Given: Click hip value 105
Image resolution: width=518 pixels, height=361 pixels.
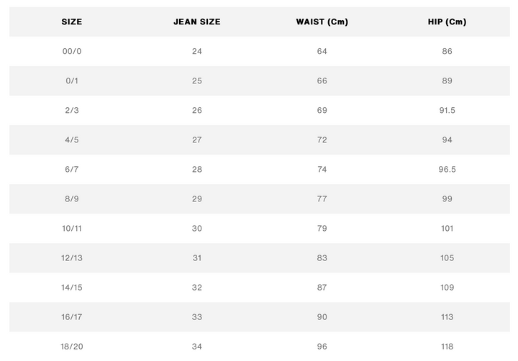Looking at the screenshot, I should click(447, 258).
